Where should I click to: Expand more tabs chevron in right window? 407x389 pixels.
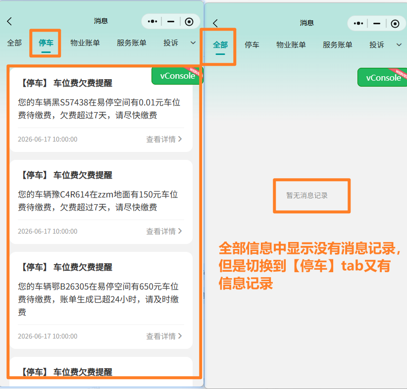[399, 45]
